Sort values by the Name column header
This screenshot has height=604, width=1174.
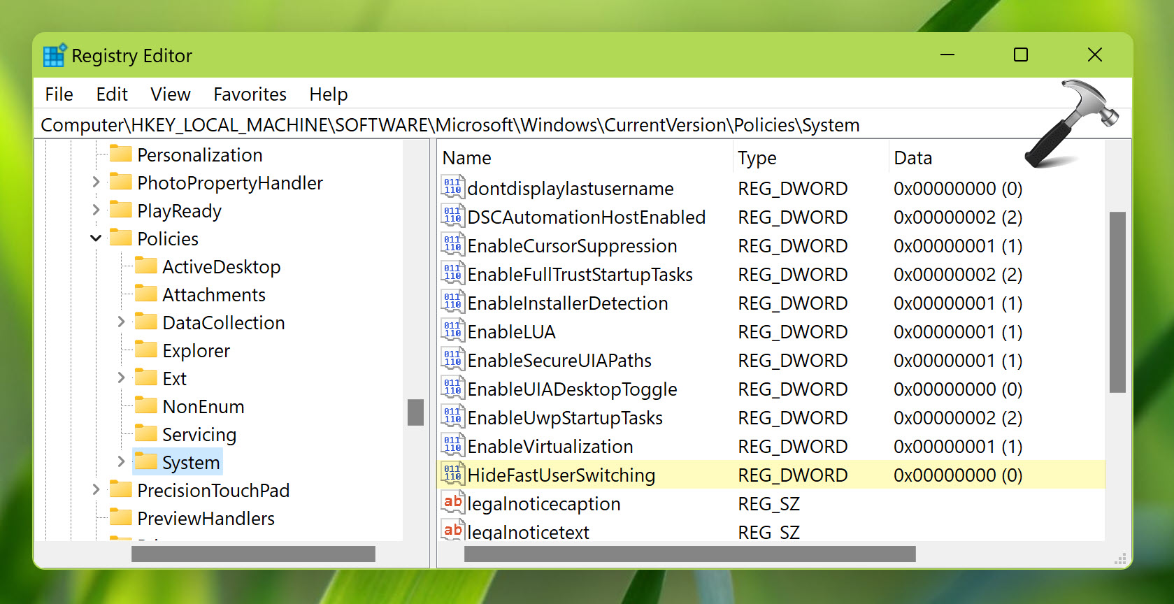[x=466, y=158]
